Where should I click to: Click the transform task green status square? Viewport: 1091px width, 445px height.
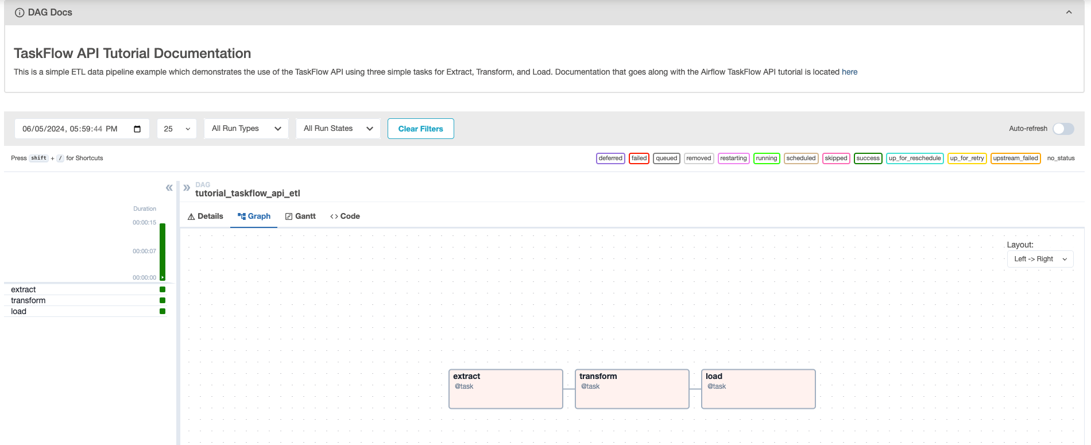(163, 301)
